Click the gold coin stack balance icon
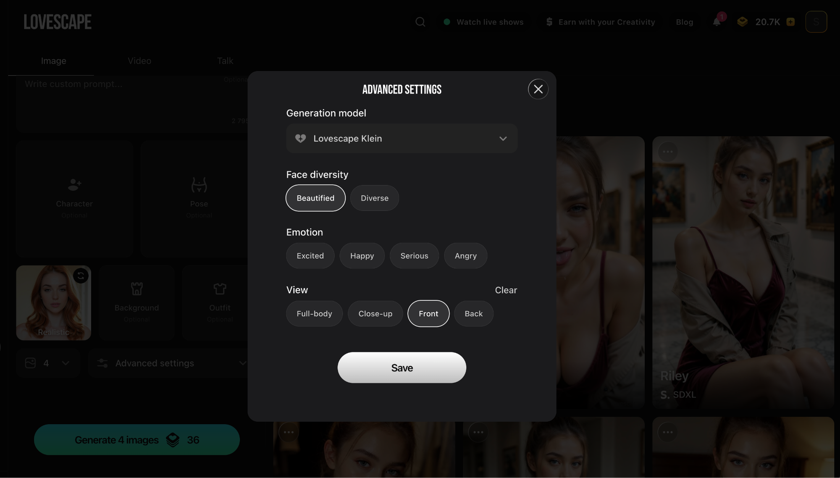The width and height of the screenshot is (840, 478). 742,22
